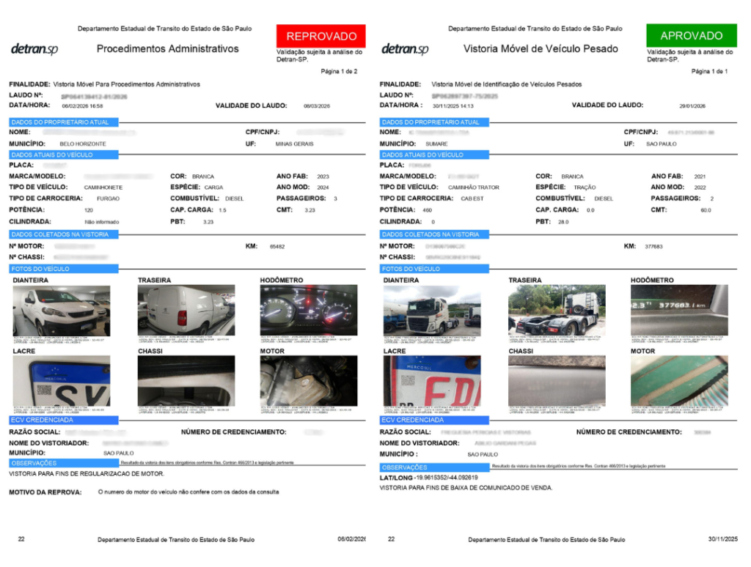Click the red REPROVADO status badge
Viewport: 751px width, 567px height.
pos(320,36)
